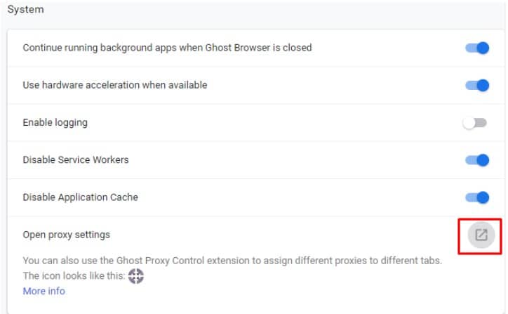Click 'Continue running background apps' label text
Image resolution: width=508 pixels, height=314 pixels.
[x=167, y=48]
